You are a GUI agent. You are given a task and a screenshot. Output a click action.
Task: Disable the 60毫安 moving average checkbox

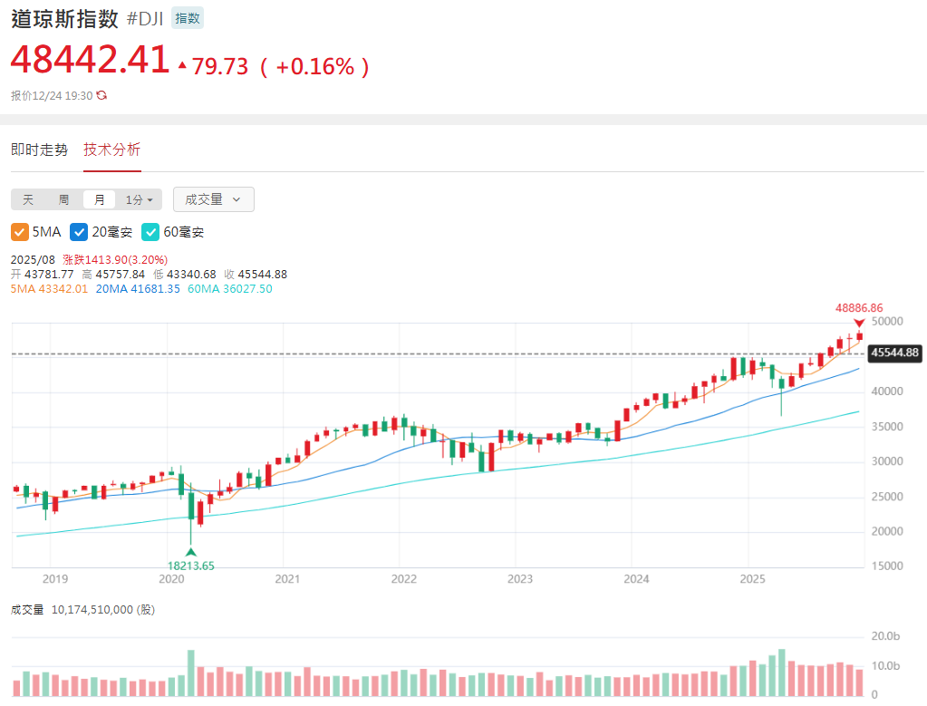pos(150,232)
